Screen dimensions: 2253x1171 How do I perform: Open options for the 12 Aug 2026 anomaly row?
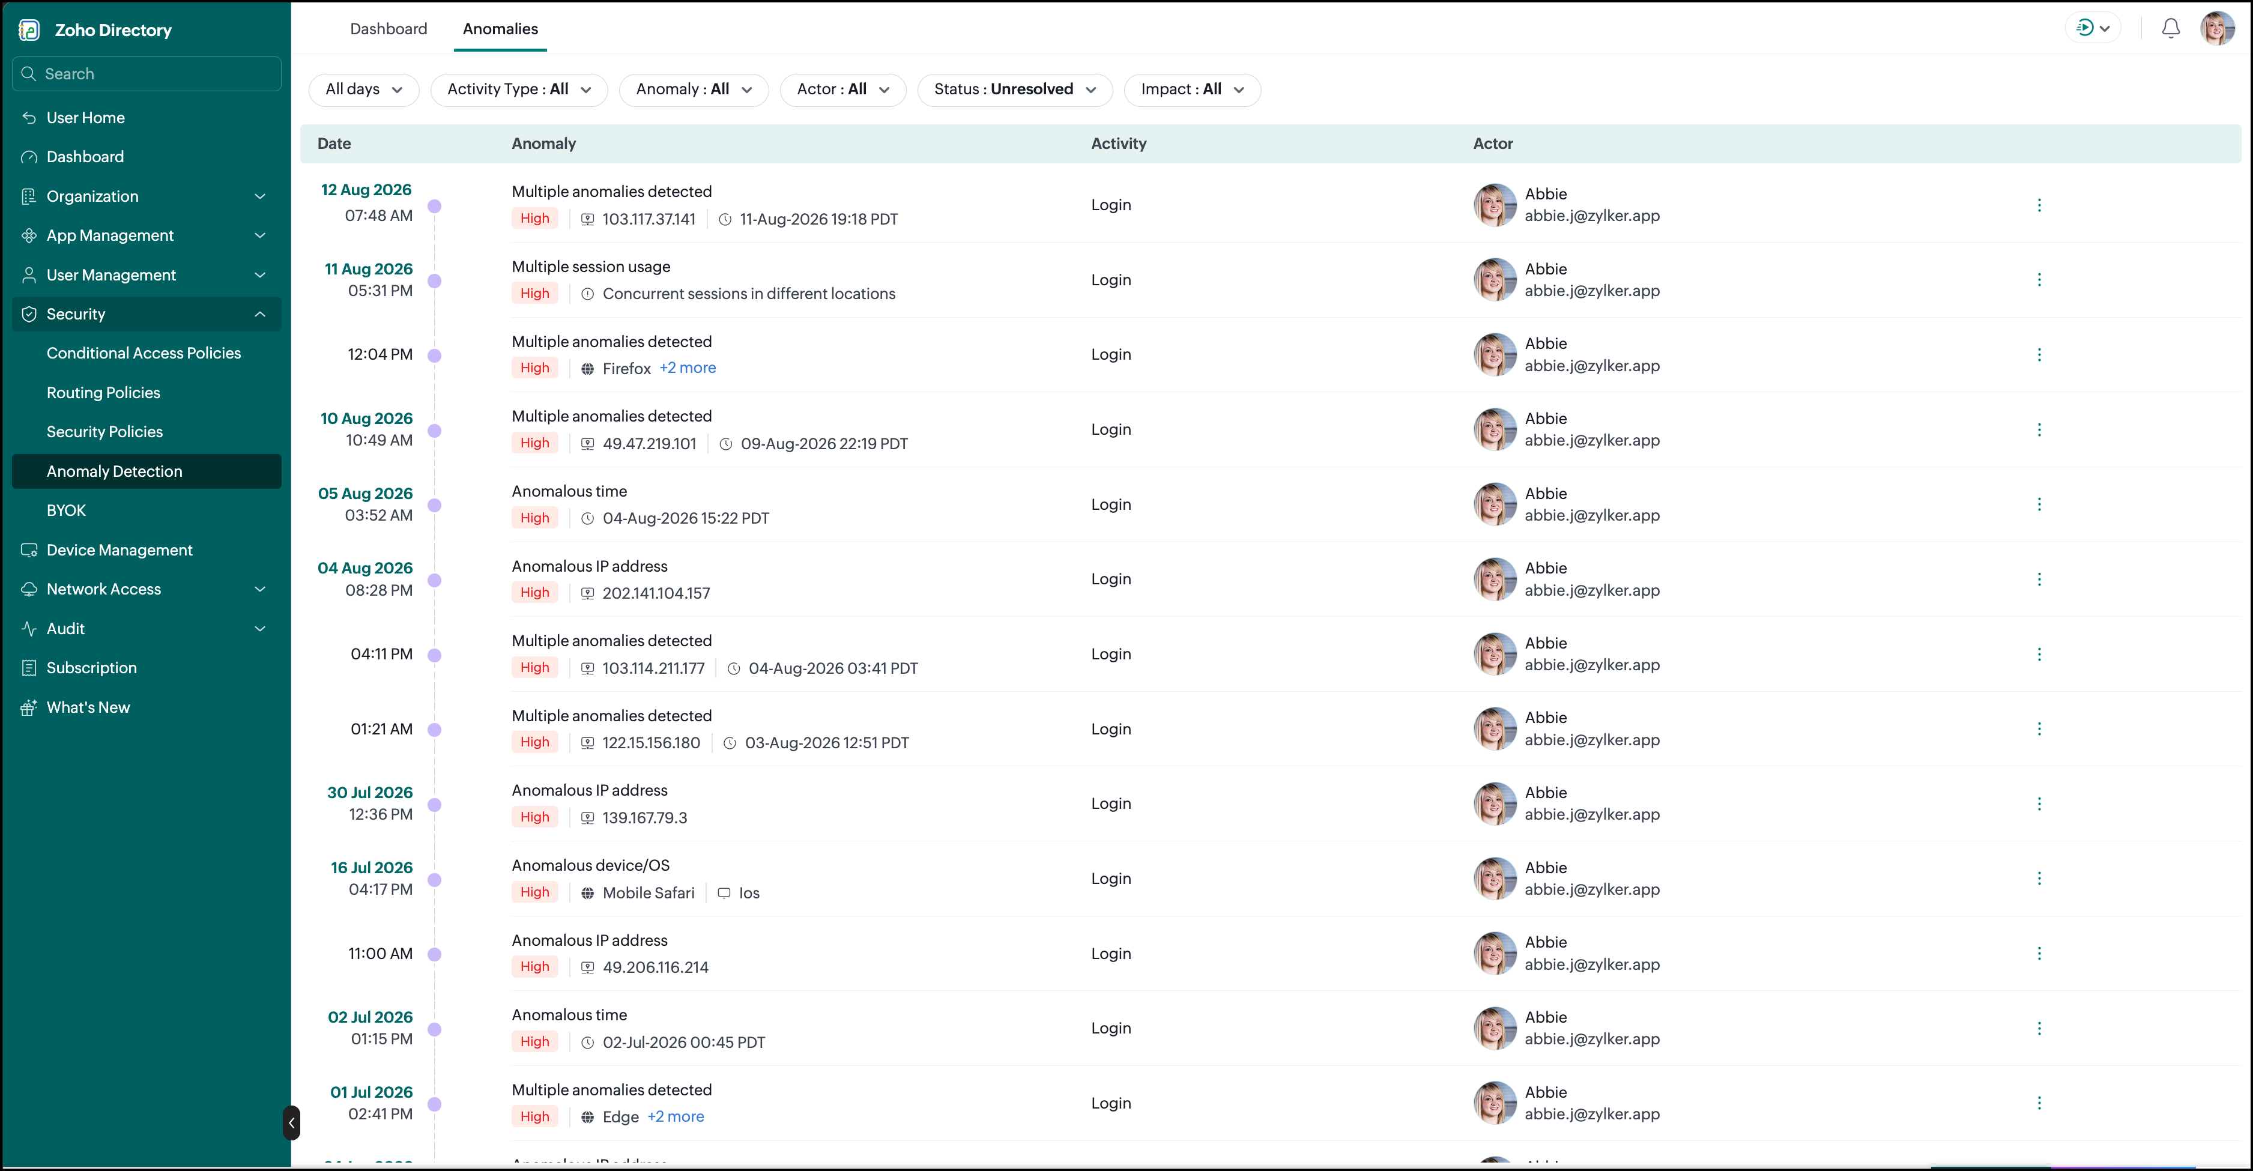[2039, 205]
